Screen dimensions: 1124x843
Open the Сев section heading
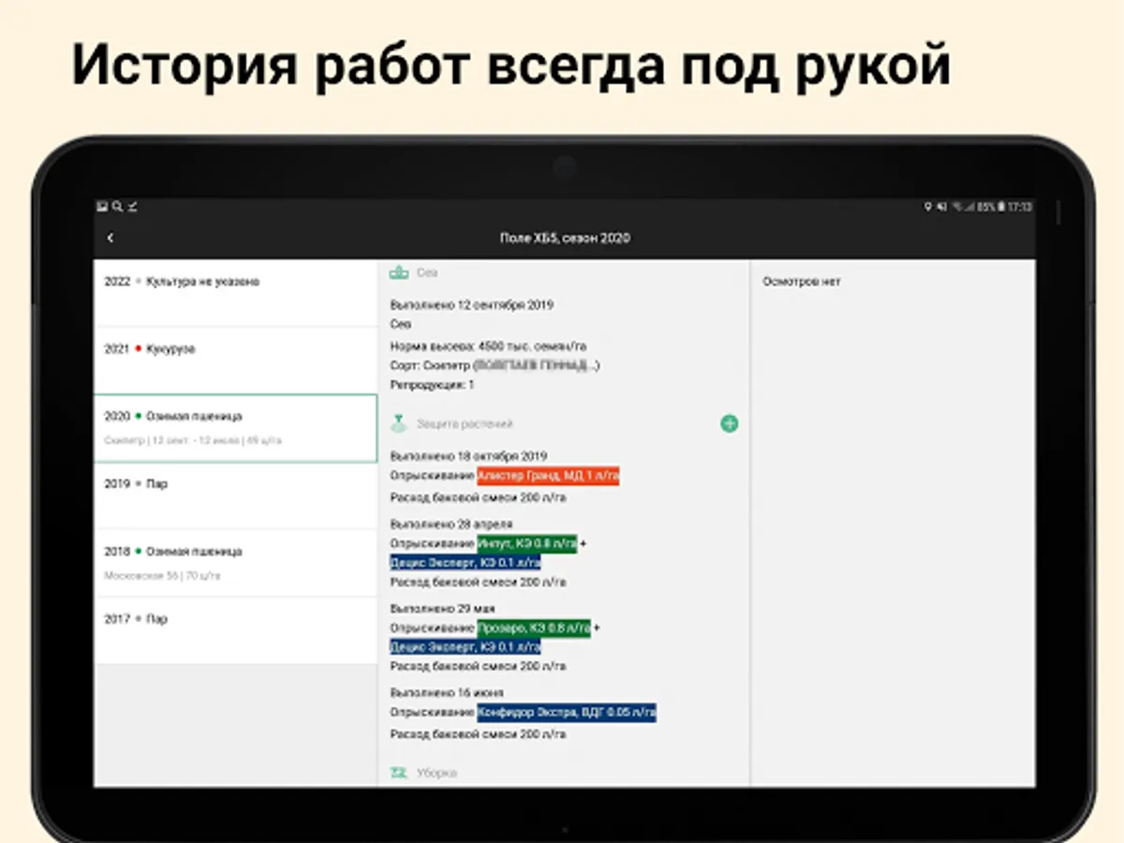[427, 273]
